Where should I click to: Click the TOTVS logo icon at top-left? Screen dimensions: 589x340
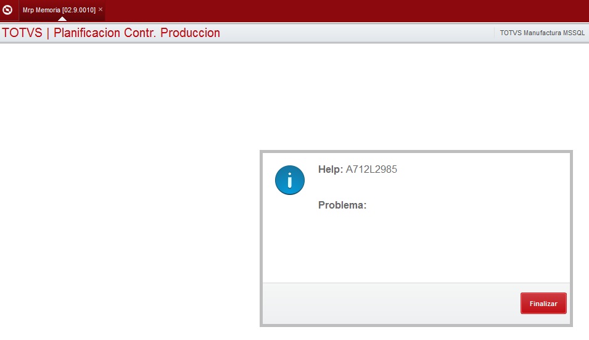[7, 10]
